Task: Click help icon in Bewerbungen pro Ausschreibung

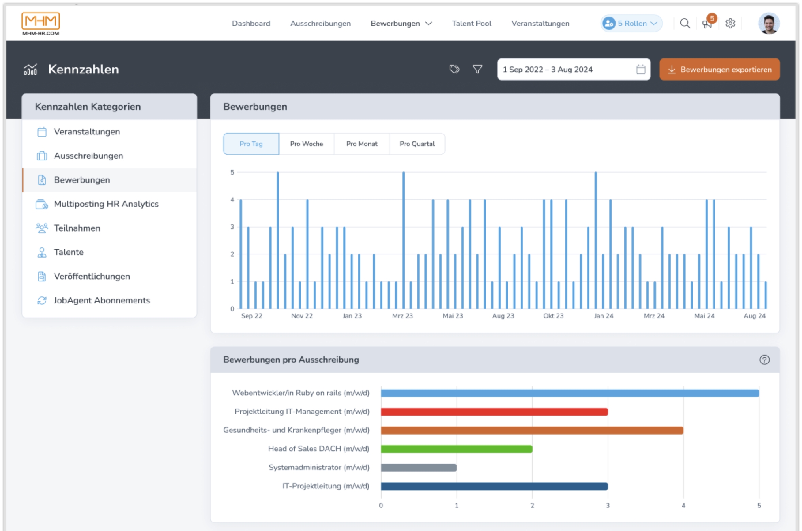Action: click(x=764, y=360)
